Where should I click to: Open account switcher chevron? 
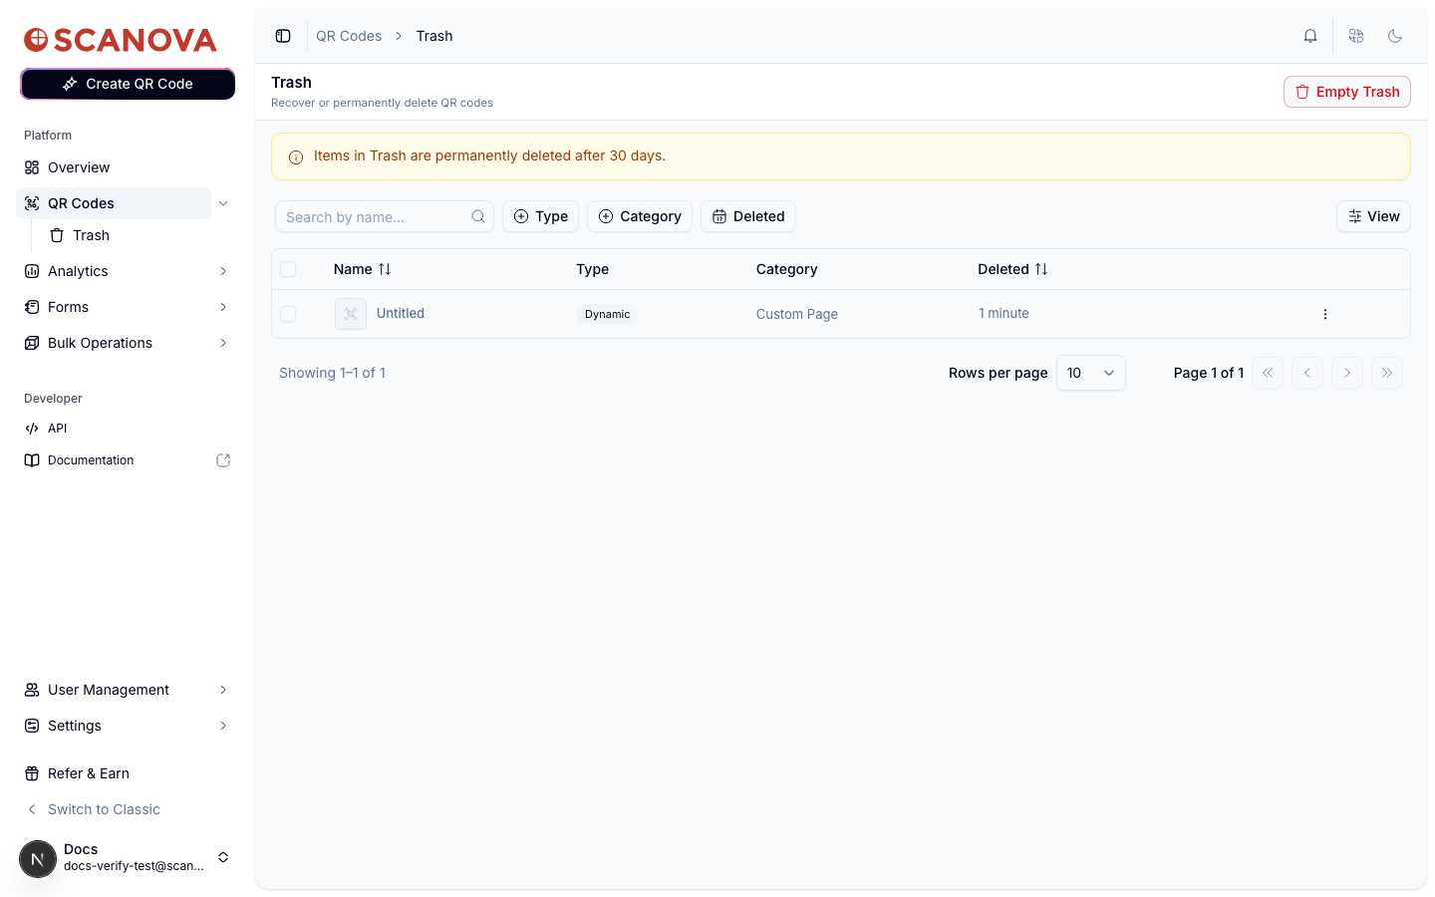point(223,857)
